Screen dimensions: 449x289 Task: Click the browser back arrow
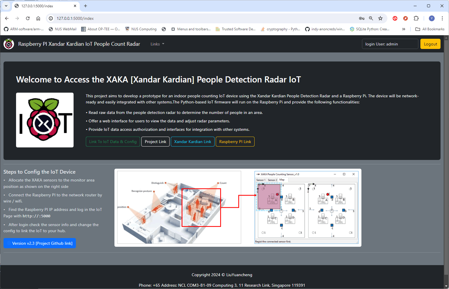pos(7,18)
